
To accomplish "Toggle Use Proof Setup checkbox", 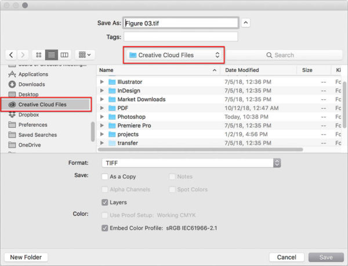I will click(x=105, y=215).
